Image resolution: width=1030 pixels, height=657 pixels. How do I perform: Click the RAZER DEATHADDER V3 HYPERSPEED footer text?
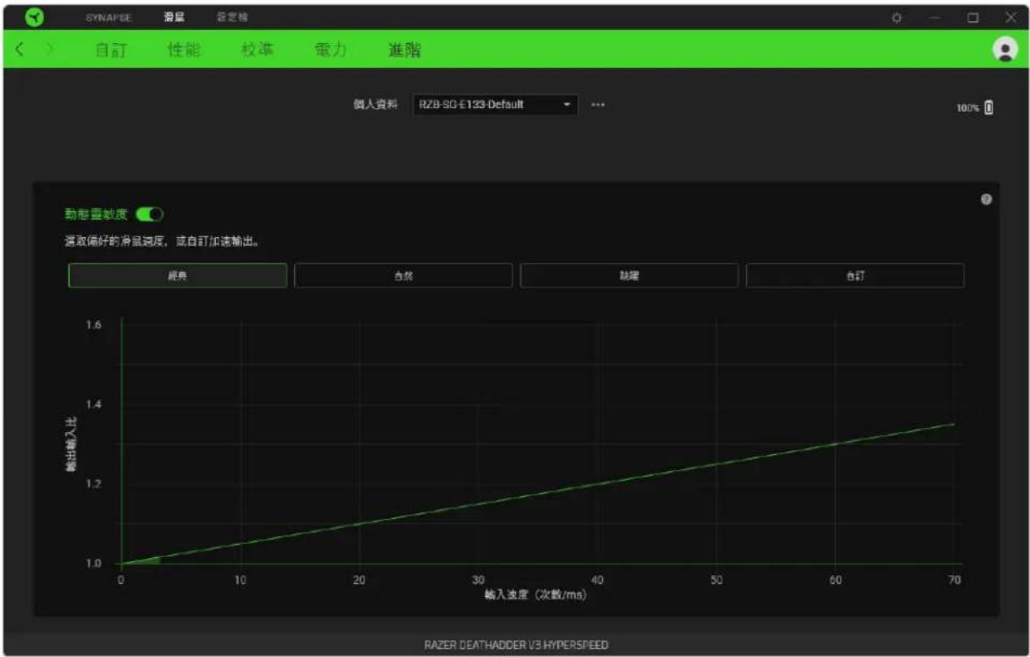pos(516,645)
